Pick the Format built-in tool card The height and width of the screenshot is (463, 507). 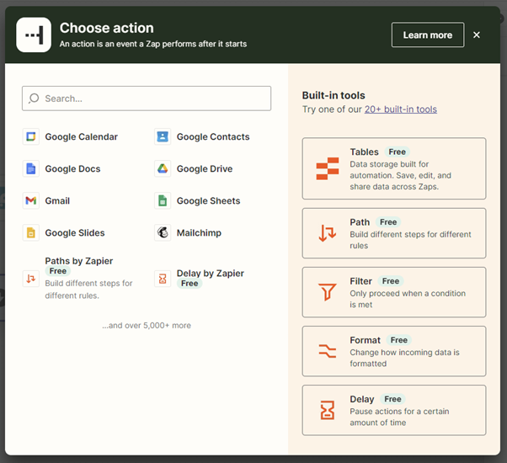click(393, 351)
